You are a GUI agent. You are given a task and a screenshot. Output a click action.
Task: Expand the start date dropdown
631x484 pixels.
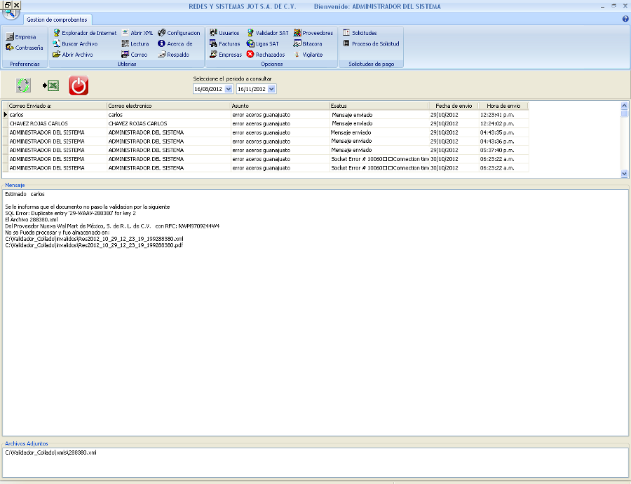tap(229, 89)
